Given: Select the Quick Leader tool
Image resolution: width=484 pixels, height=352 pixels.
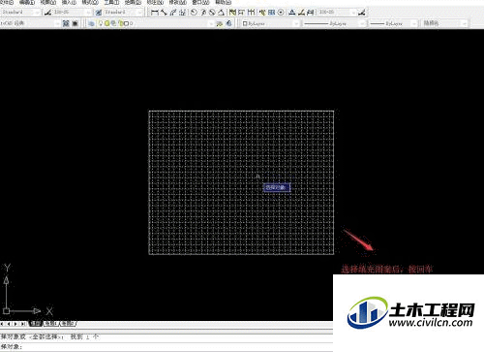Looking at the screenshot, I should tap(262, 13).
